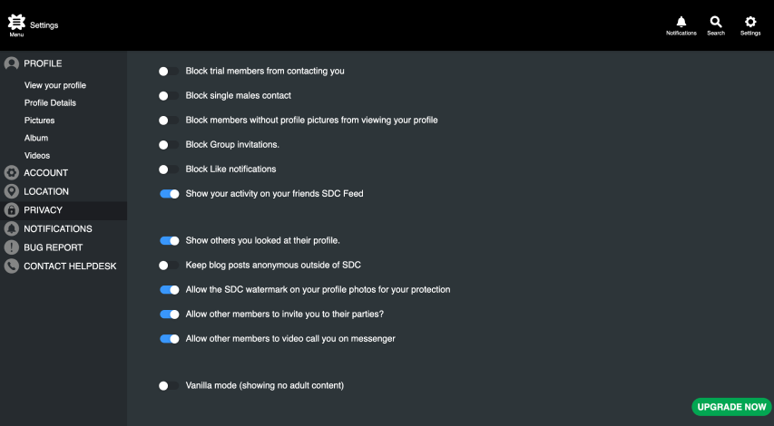Turn on Vanilla mode toggle
This screenshot has height=426, width=774.
[169, 385]
